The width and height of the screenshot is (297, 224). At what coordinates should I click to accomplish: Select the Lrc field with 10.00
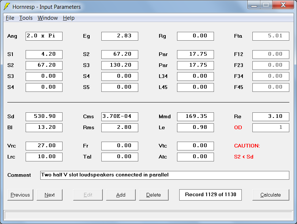point(44,157)
